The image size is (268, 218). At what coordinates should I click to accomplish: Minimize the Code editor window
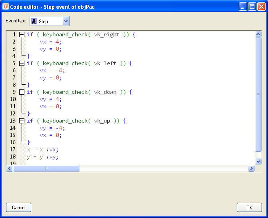243,7
